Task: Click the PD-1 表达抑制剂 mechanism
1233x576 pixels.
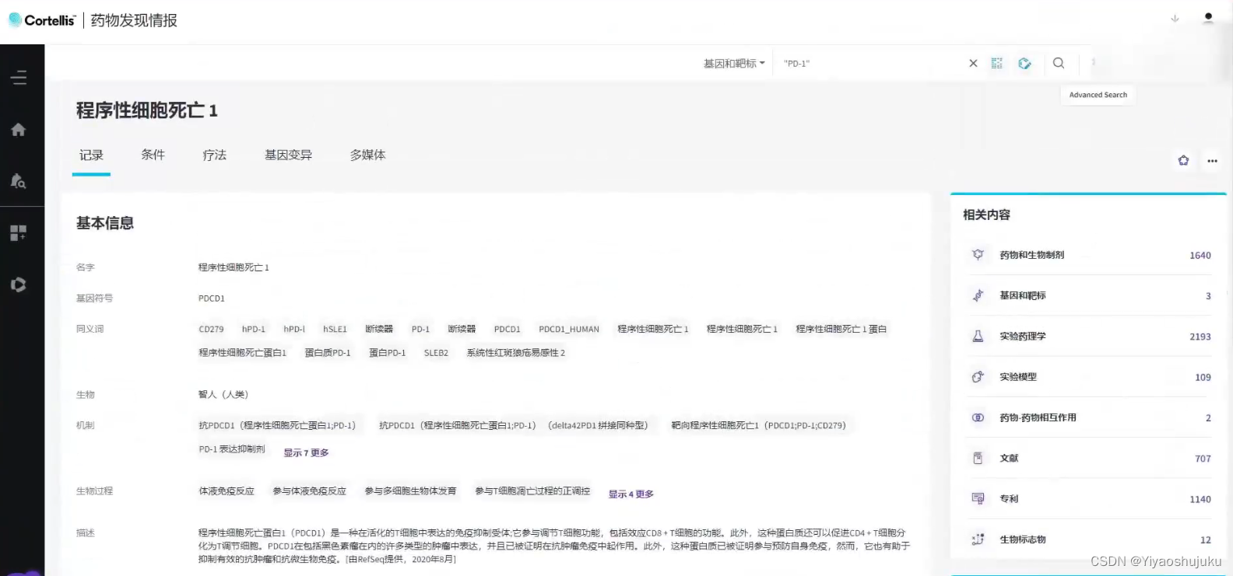Action: point(232,449)
